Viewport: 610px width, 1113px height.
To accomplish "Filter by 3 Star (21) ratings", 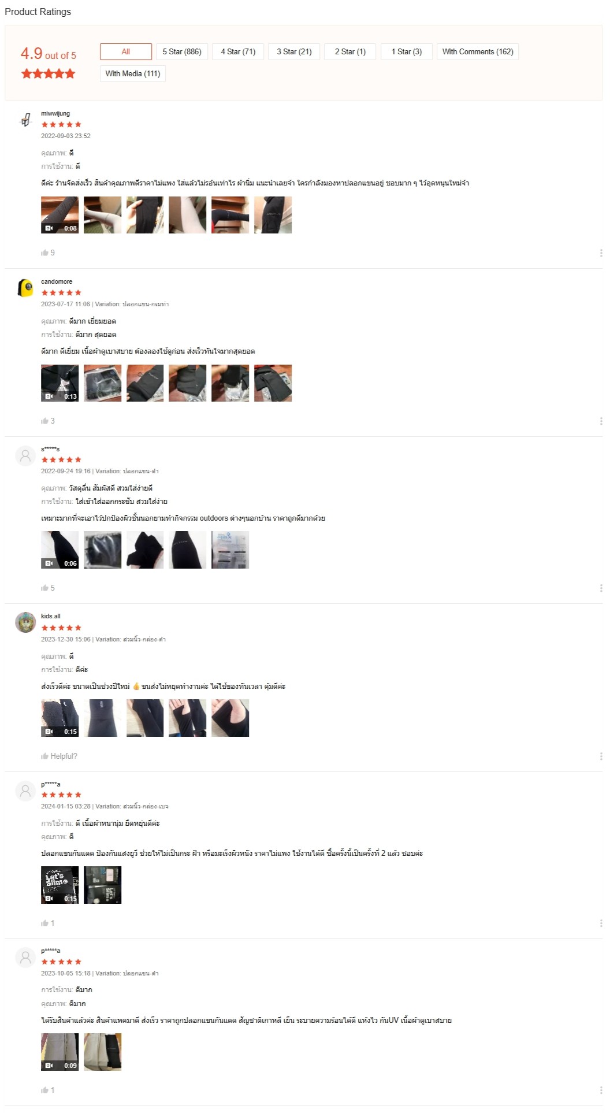I will tap(294, 51).
